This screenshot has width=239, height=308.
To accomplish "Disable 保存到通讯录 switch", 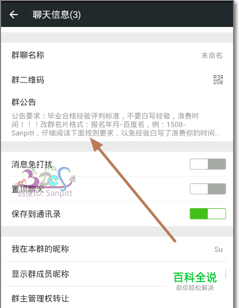I will coord(208,214).
